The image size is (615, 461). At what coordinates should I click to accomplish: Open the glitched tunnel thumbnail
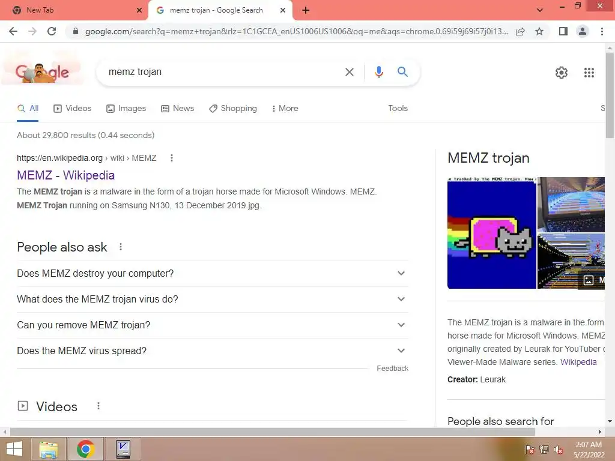(x=571, y=261)
